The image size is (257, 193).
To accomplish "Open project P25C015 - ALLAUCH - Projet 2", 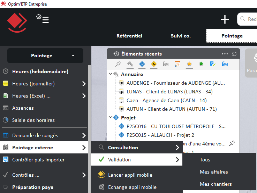I will pyautogui.click(x=160, y=135).
